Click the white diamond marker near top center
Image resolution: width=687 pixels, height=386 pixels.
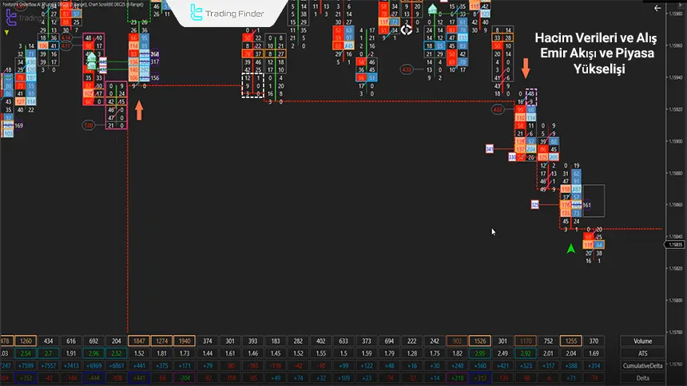[x=407, y=30]
